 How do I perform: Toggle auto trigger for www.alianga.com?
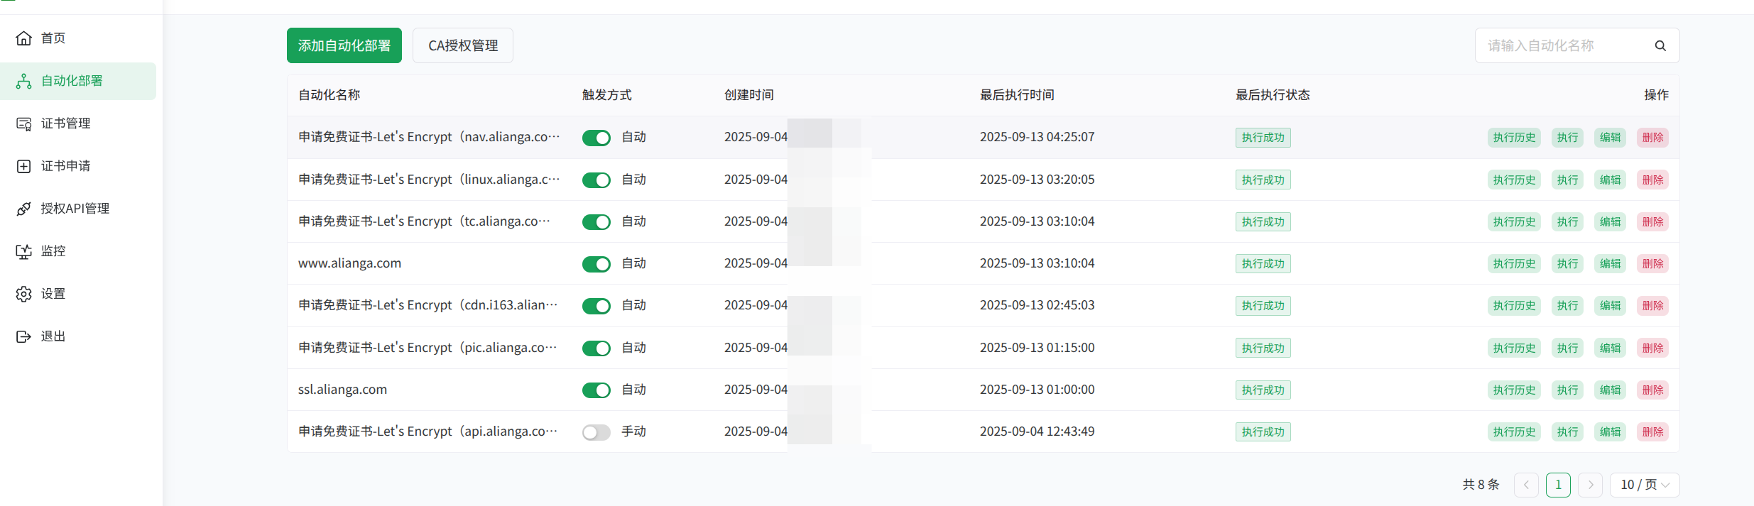pyautogui.click(x=596, y=264)
